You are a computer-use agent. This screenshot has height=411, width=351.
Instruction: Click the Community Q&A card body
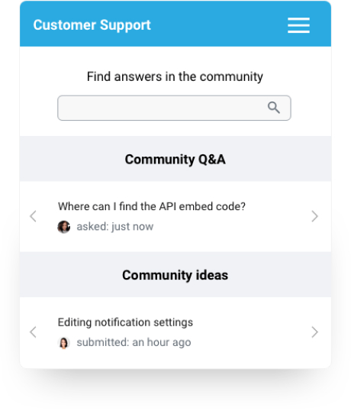point(175,217)
